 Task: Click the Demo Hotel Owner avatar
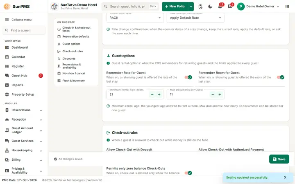tap(241, 7)
